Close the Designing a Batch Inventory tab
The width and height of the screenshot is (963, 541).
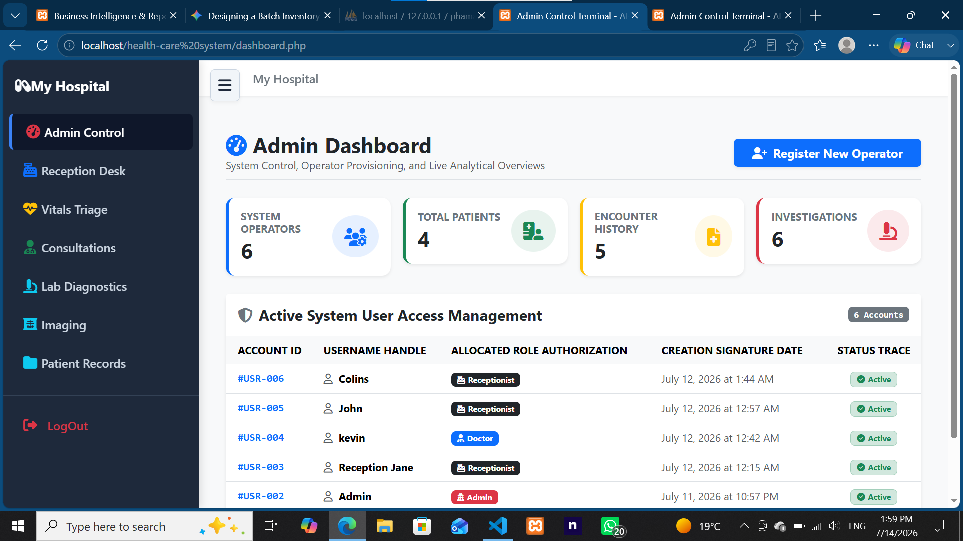click(x=327, y=16)
